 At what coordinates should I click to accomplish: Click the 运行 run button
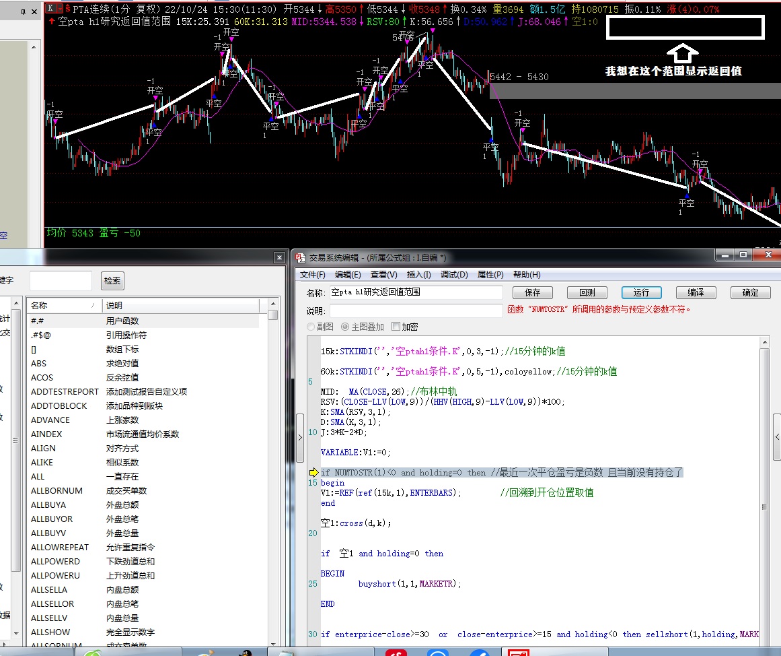(x=642, y=292)
